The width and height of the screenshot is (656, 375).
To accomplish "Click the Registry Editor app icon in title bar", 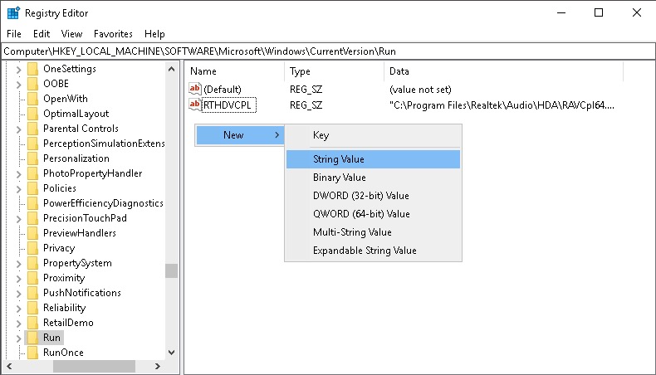I will [13, 13].
